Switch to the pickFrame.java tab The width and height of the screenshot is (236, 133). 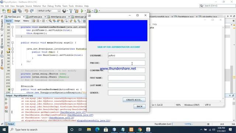(35, 17)
